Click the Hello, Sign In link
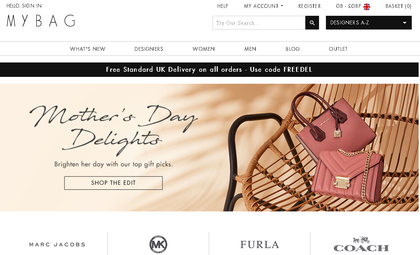The image size is (420, 255). pyautogui.click(x=24, y=6)
